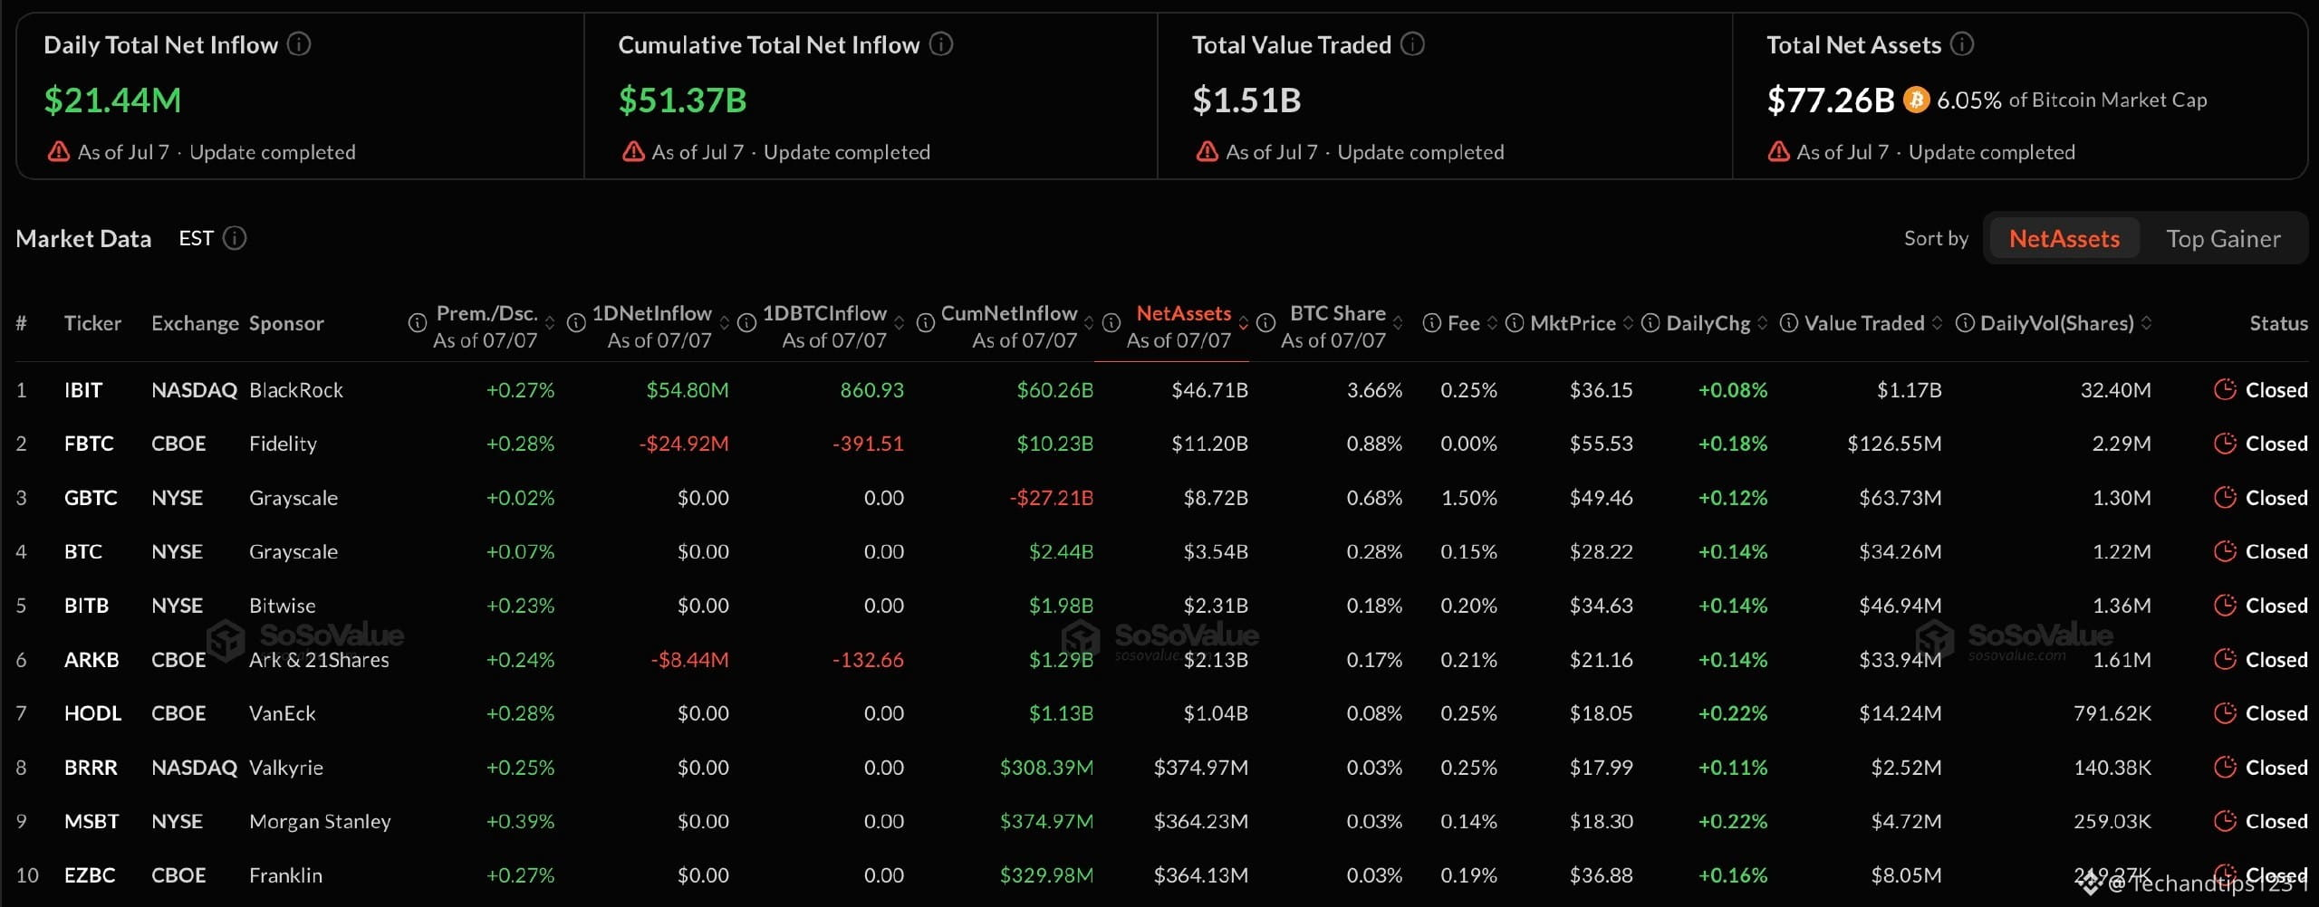The image size is (2319, 907).
Task: Show info for CumNetInflow column
Action: (926, 323)
